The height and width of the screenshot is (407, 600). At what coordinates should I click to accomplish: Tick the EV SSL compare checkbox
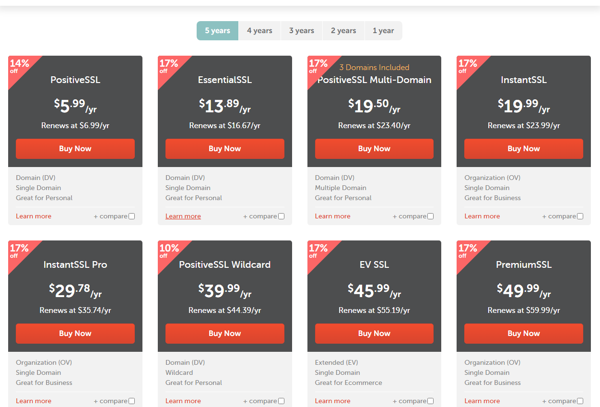click(x=431, y=401)
